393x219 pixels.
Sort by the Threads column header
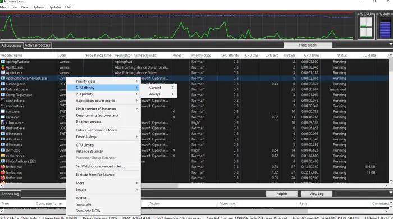point(289,55)
